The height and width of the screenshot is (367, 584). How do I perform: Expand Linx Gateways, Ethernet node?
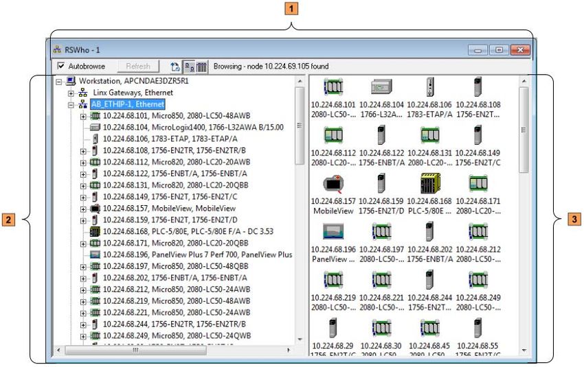pyautogui.click(x=71, y=93)
